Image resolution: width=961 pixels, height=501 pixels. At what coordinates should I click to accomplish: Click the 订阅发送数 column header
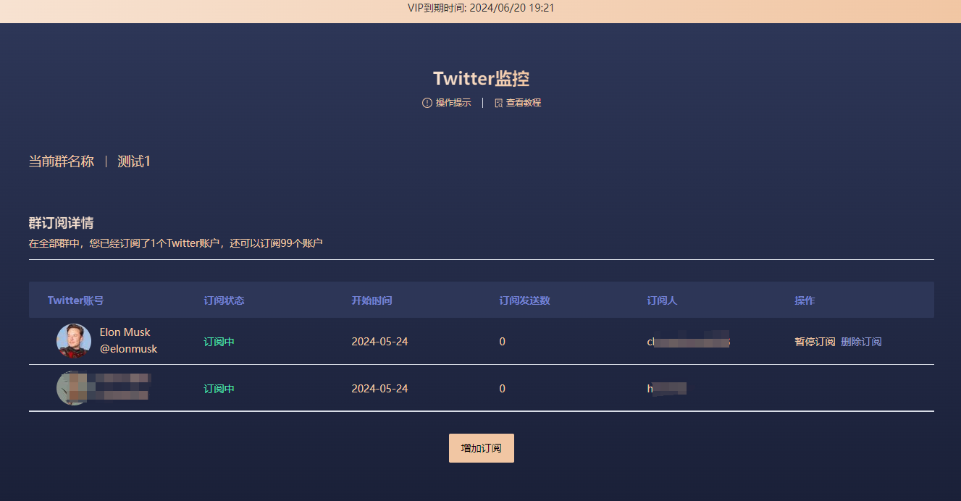[x=525, y=300]
